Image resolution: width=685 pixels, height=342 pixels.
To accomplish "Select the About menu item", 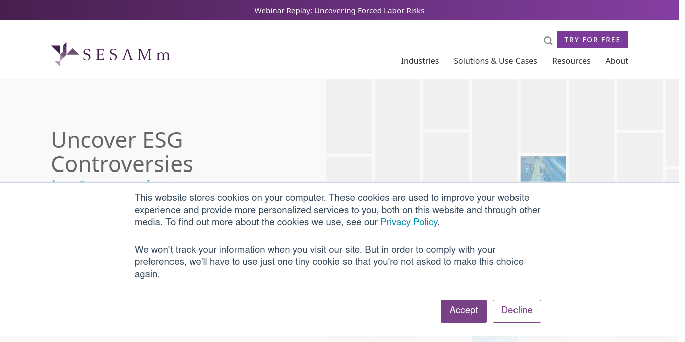I will click(616, 61).
